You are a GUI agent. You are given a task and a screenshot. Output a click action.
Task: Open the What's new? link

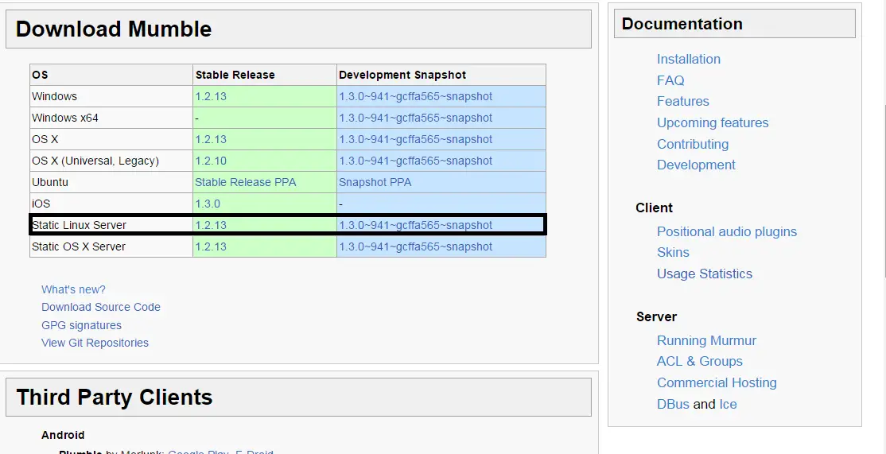coord(73,289)
